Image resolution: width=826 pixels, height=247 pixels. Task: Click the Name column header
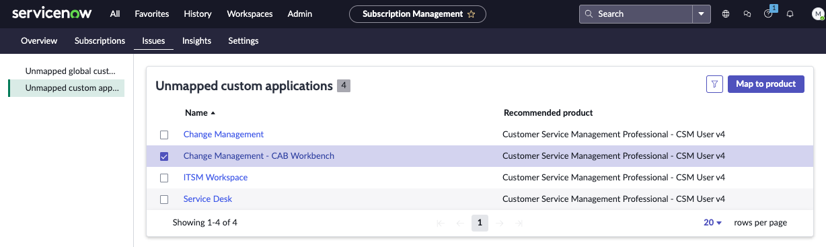click(196, 113)
